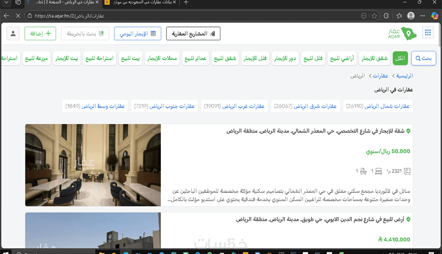Open a new browser tab

(x=186, y=3)
